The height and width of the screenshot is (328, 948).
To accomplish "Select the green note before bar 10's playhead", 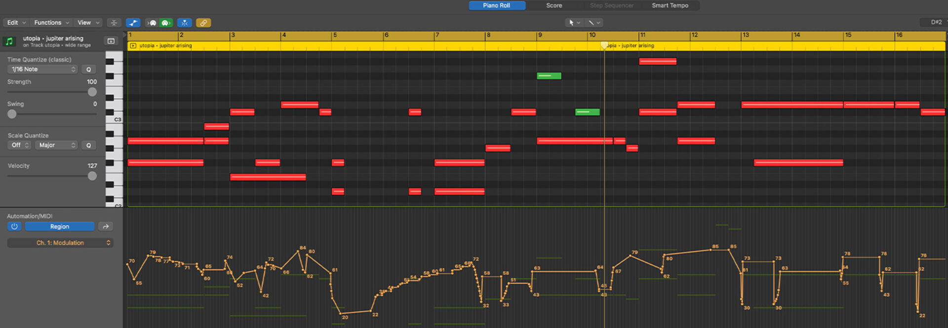I will 588,112.
